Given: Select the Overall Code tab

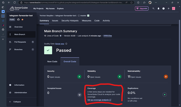Looking at the screenshot, I should (70, 62).
